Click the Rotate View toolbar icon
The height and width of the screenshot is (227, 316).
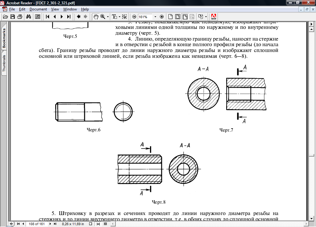(x=200, y=17)
